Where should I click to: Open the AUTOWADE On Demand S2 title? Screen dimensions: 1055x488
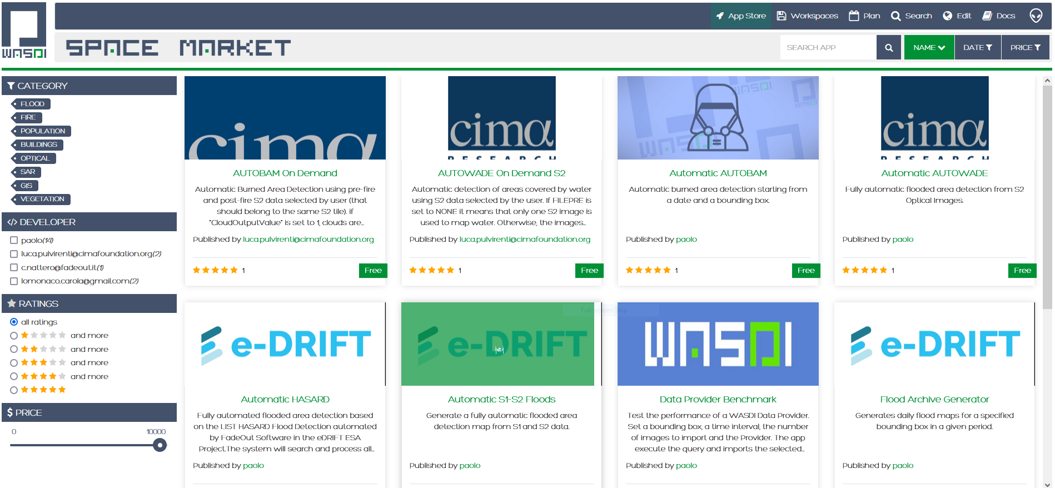point(501,173)
